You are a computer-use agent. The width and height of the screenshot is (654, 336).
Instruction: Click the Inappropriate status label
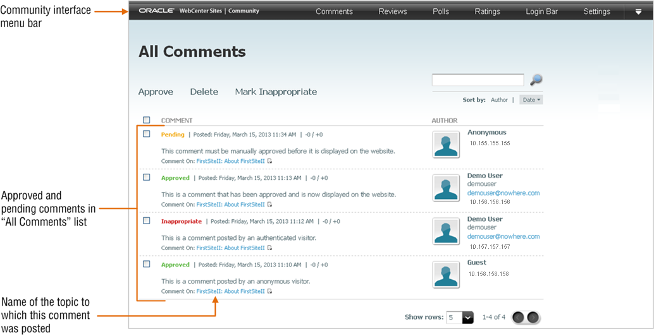pyautogui.click(x=182, y=222)
